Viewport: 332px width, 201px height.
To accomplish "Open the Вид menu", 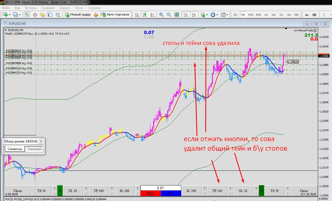I will click(x=17, y=8).
